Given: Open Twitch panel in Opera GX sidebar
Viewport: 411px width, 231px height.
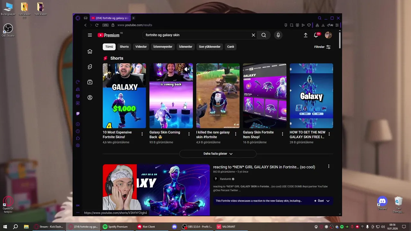Looking at the screenshot, I should (x=78, y=114).
